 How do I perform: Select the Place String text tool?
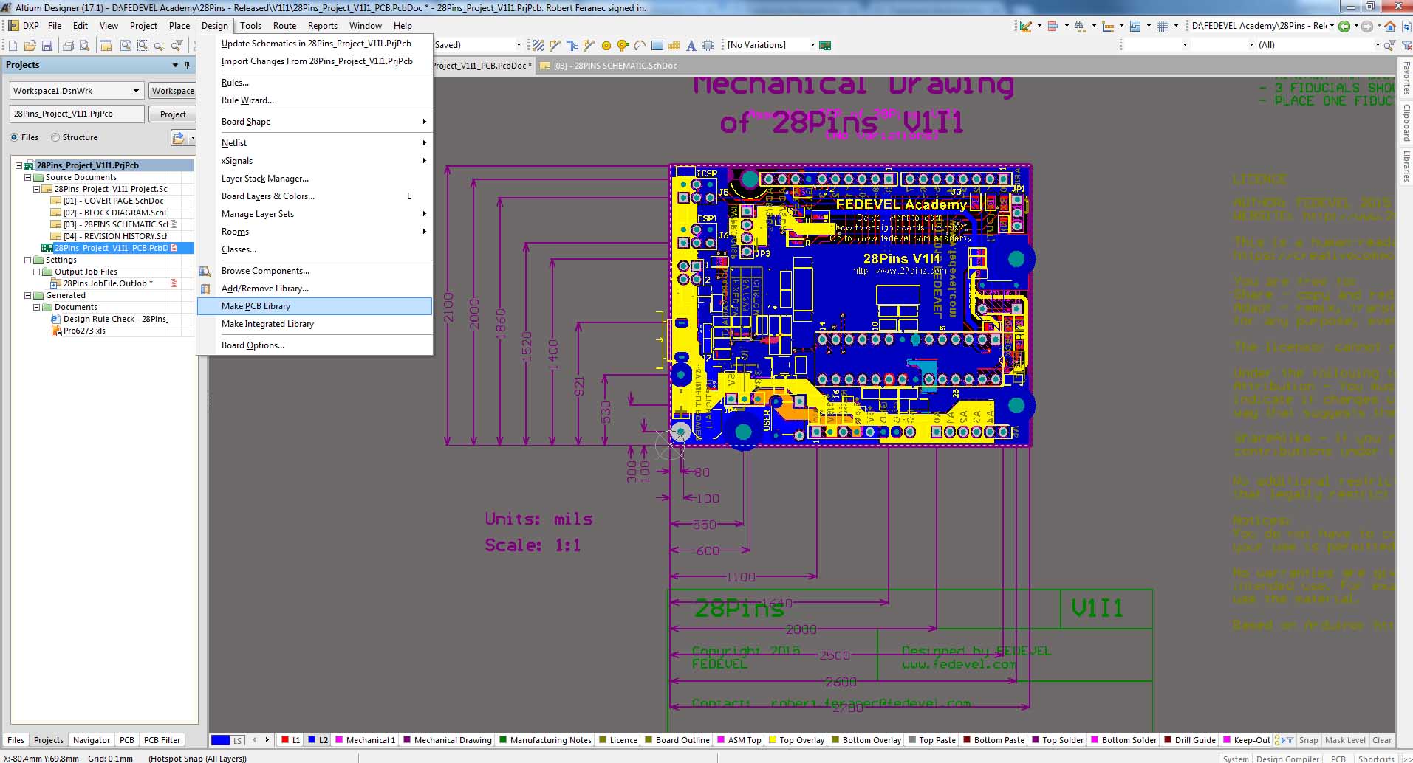[x=691, y=46]
